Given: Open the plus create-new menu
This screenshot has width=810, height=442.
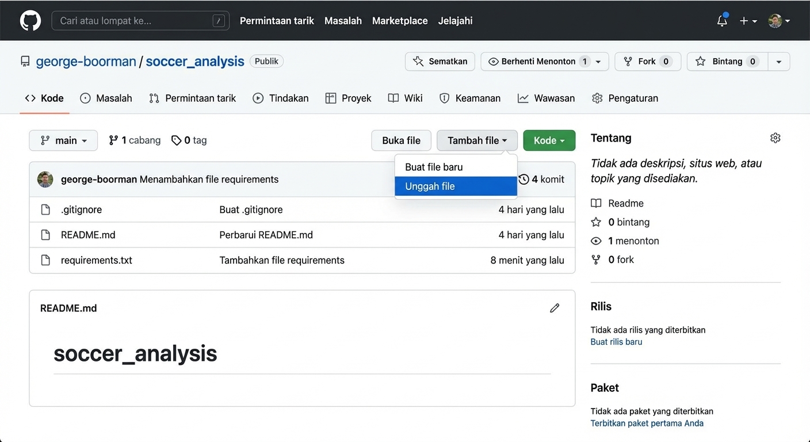Looking at the screenshot, I should [748, 21].
